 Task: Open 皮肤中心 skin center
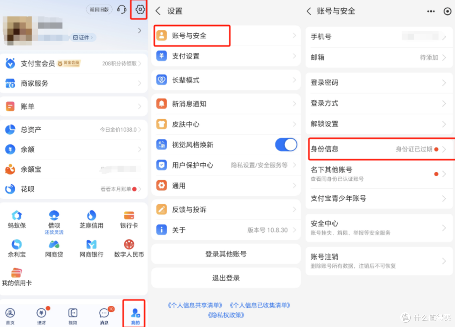[226, 124]
